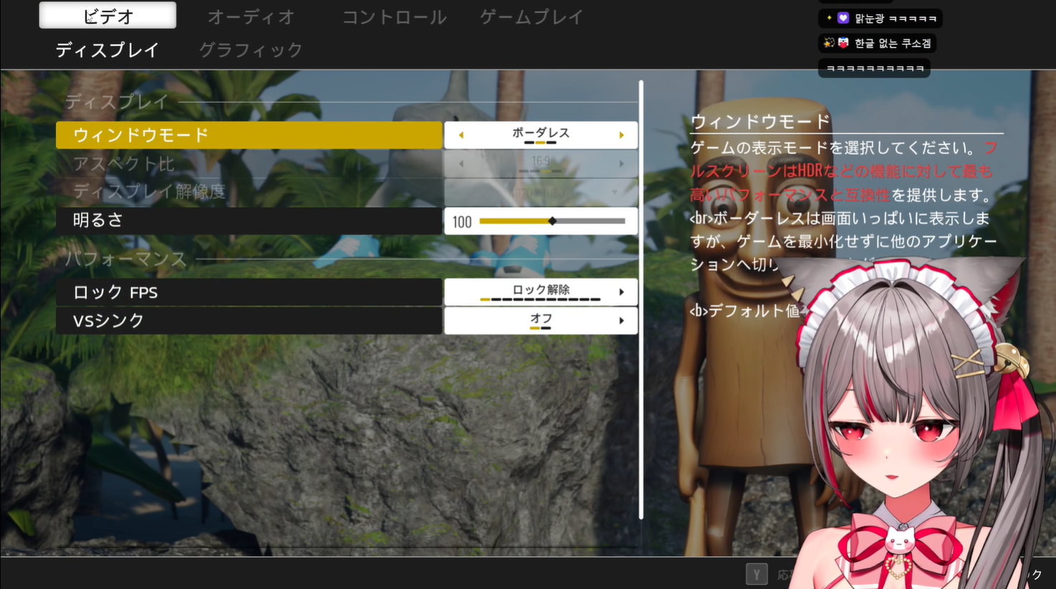Click the 明るさ brightness slider handle
This screenshot has width=1056, height=589.
click(552, 221)
